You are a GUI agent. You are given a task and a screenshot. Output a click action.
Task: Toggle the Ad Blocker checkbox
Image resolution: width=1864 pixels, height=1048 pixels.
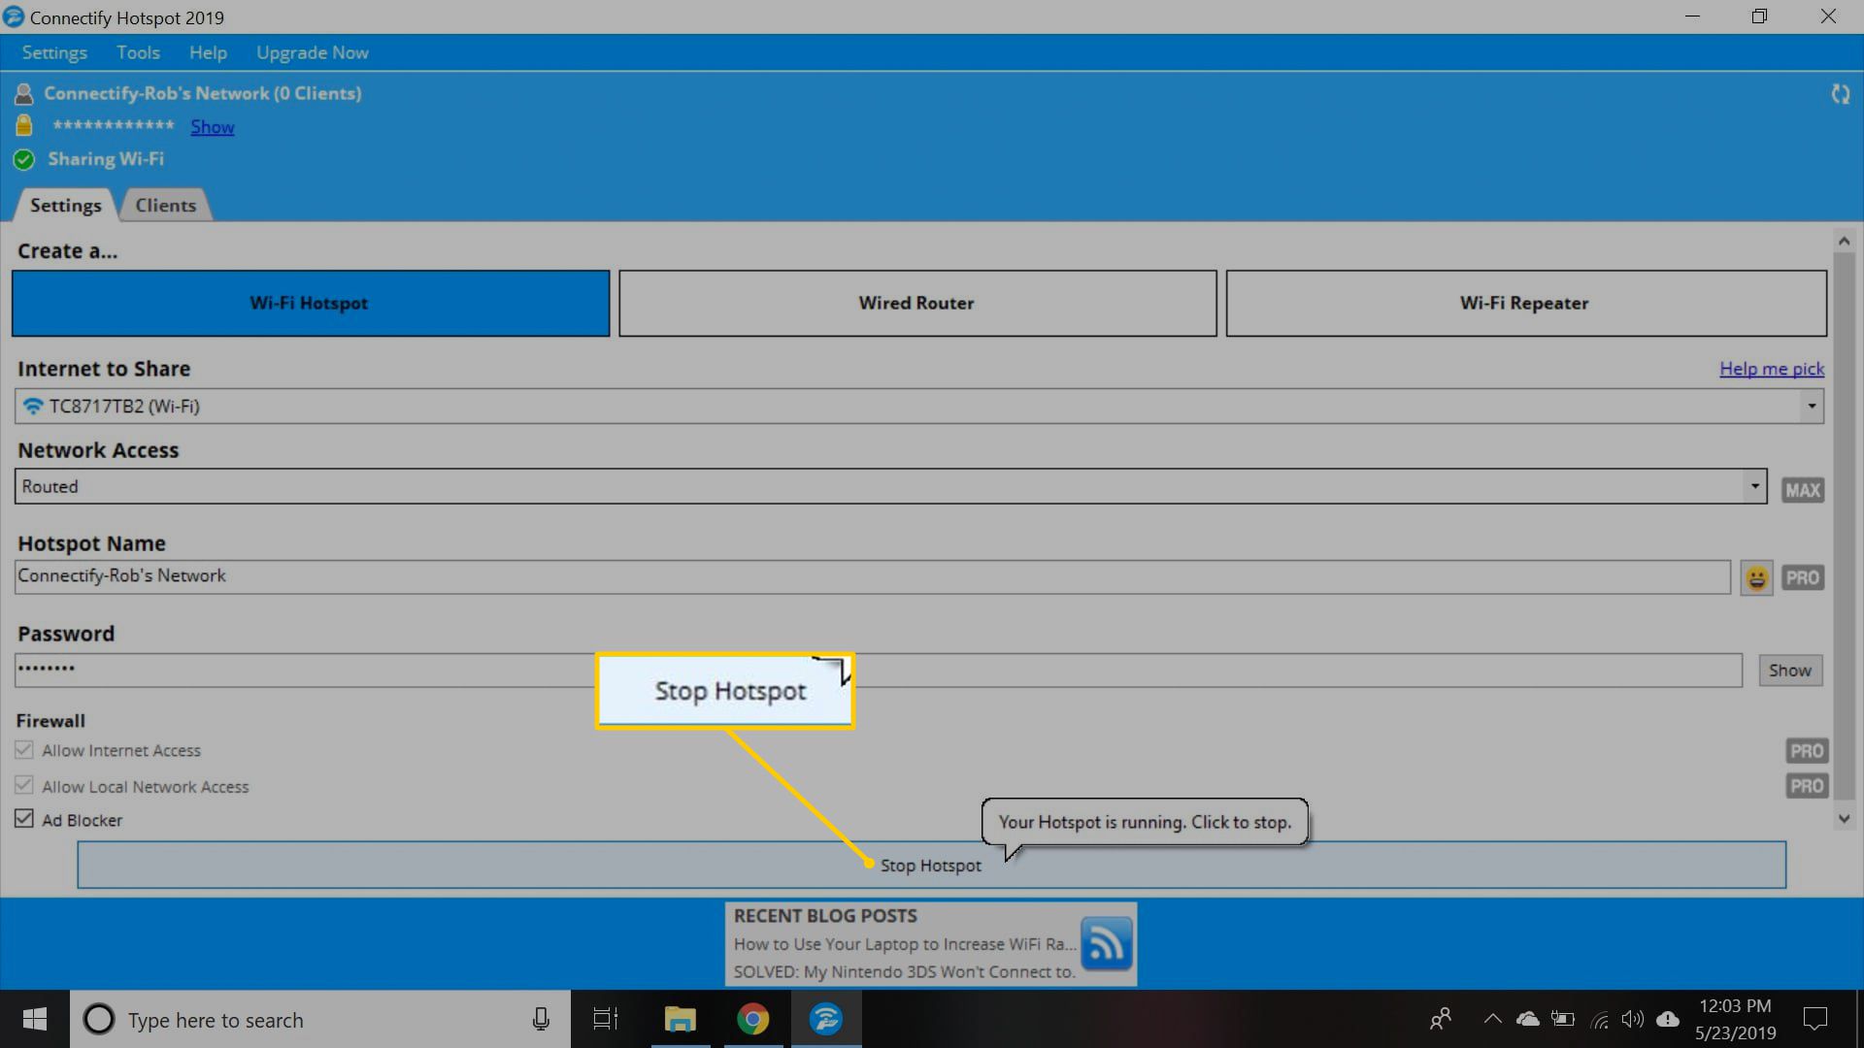tap(23, 819)
